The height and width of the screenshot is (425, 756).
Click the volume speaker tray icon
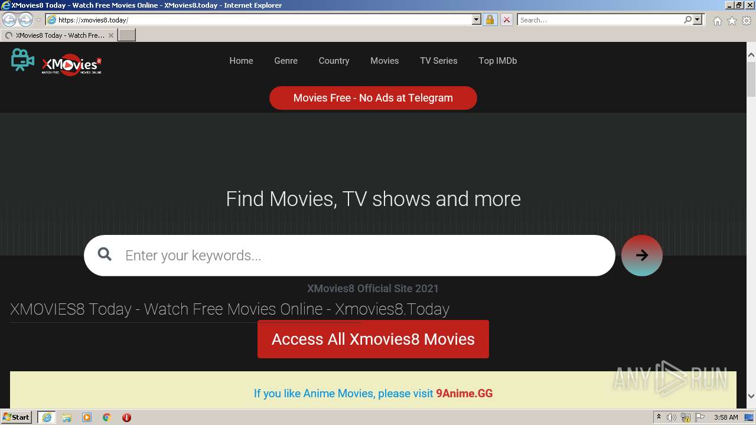click(672, 417)
